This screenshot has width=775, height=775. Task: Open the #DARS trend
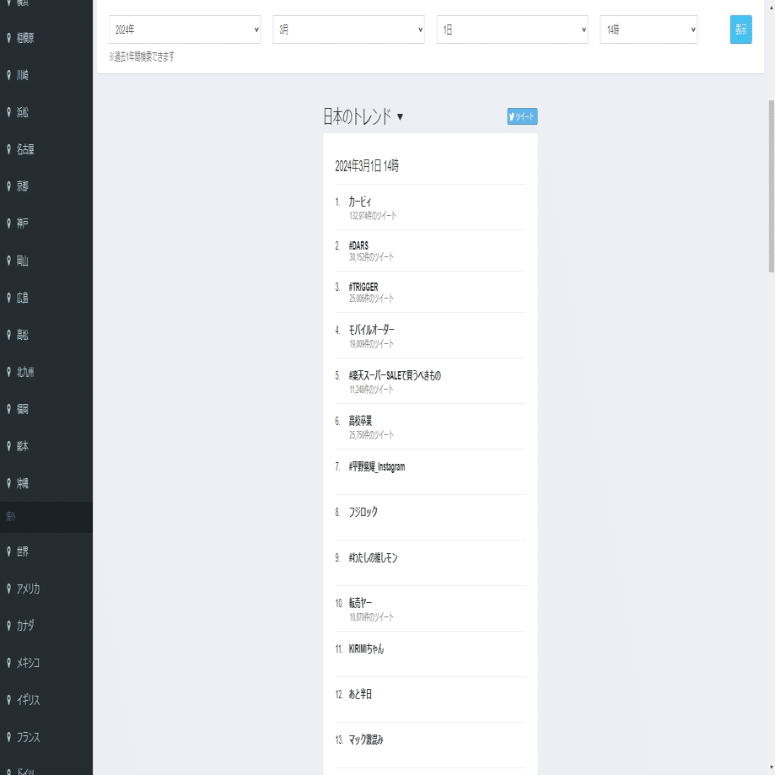point(358,245)
